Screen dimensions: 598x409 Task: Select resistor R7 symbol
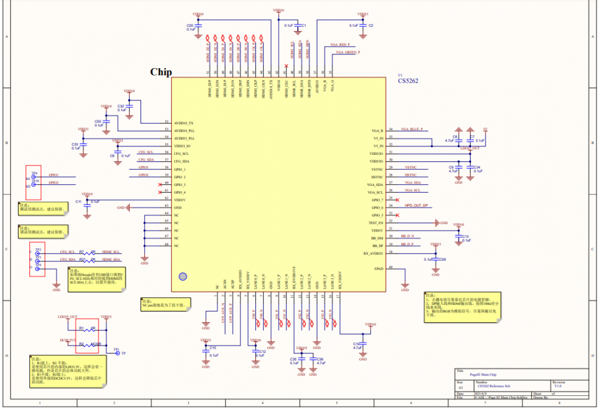click(x=90, y=253)
